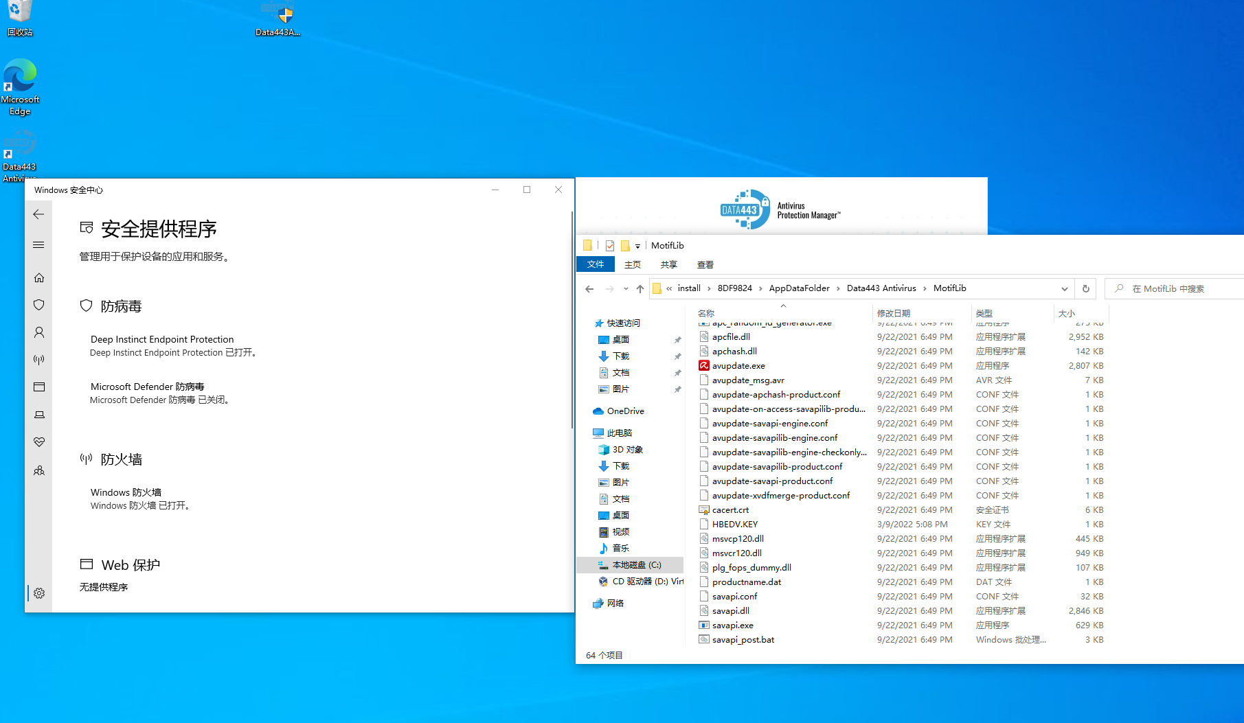This screenshot has height=723, width=1244.
Task: Select Microsoft Defender 防病毒 provider entry
Action: [147, 387]
